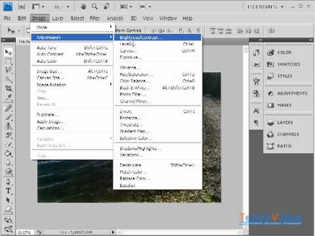Open the Character panel icon
Screen dimensions: 315x236
pyautogui.click(x=256, y=111)
